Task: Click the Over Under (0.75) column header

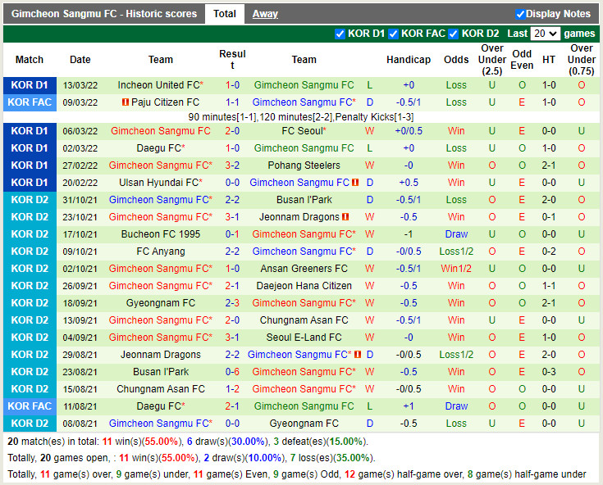Action: [582, 60]
